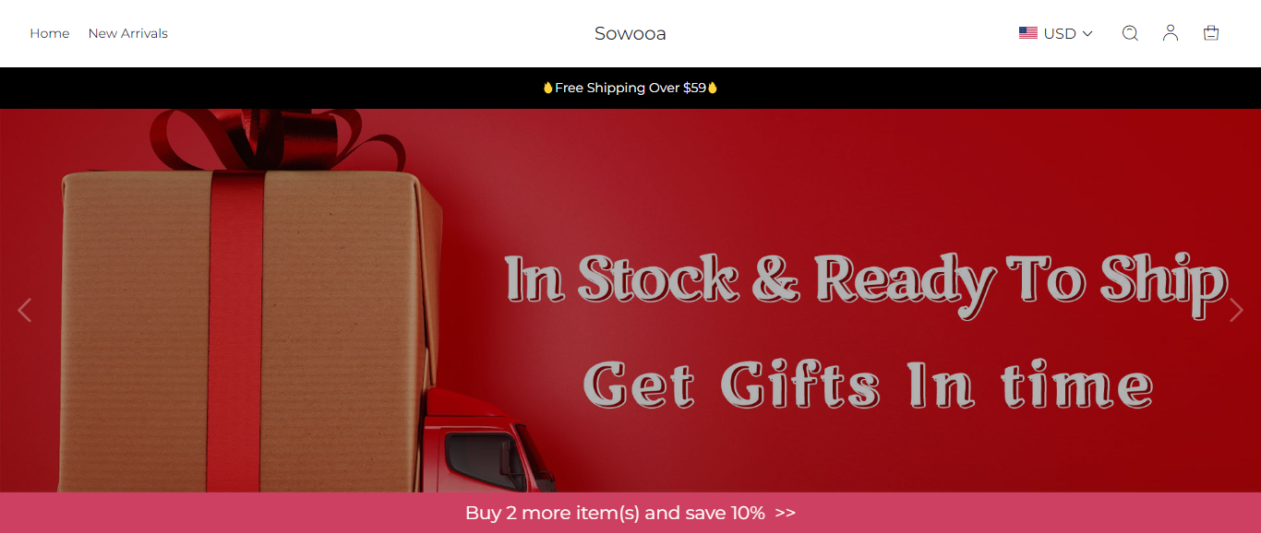Expand the USD currency selector

1056,33
